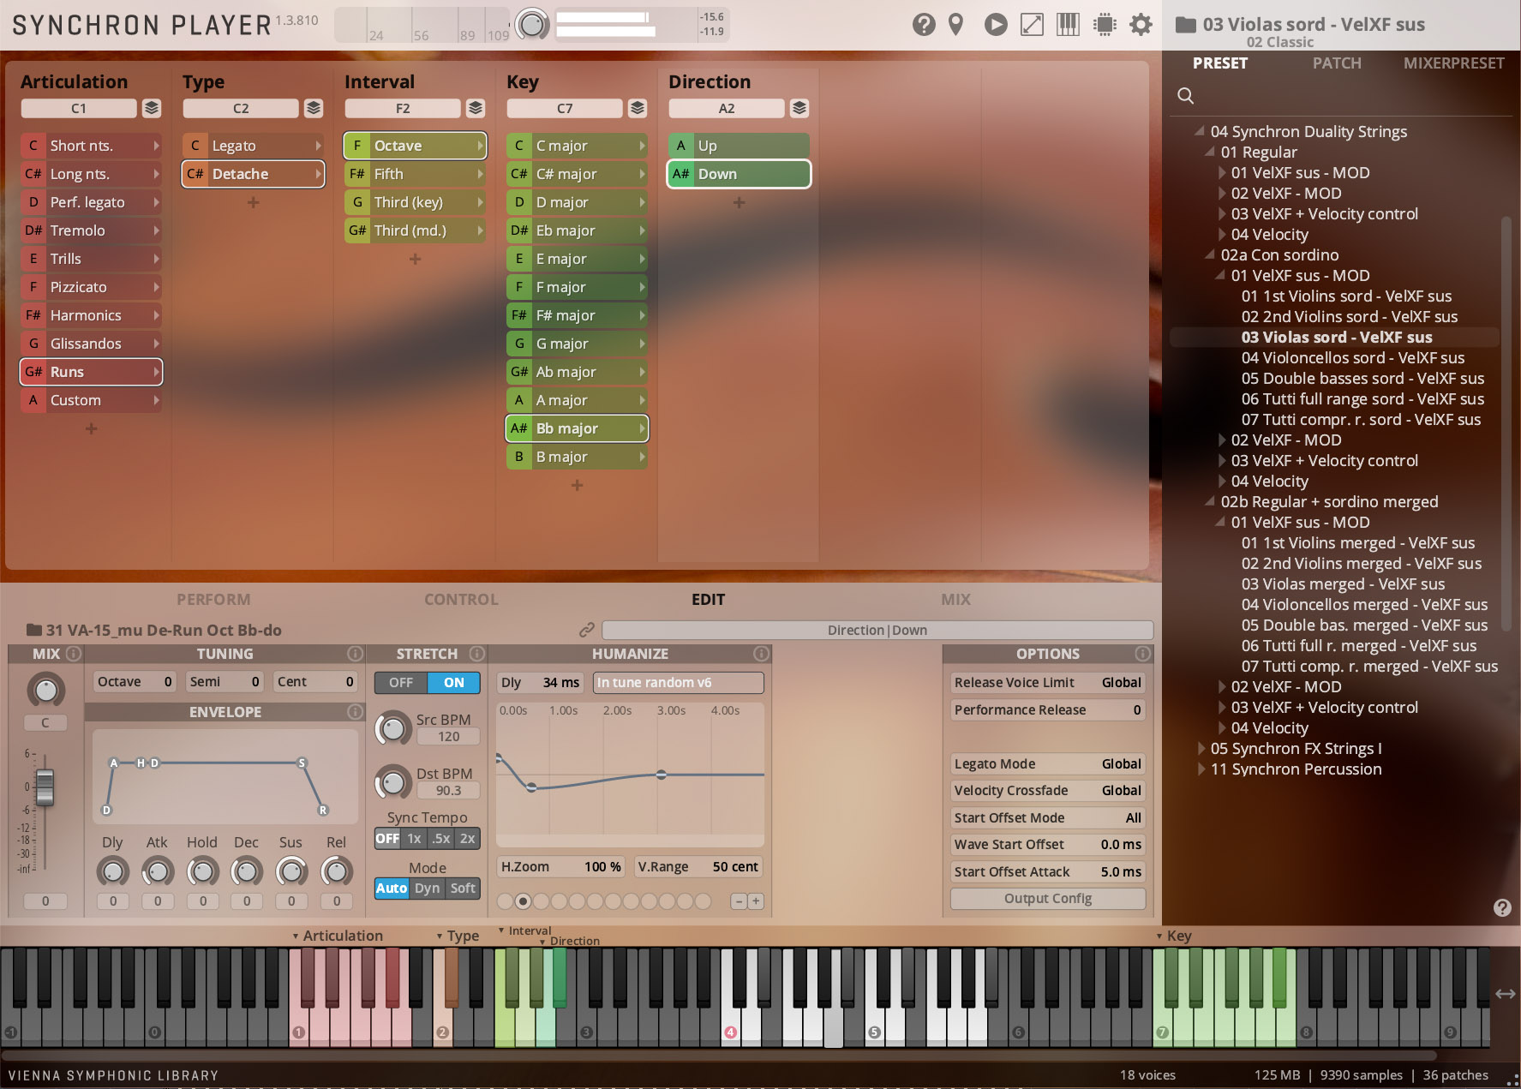Select Auto stretch mode

[x=392, y=889]
